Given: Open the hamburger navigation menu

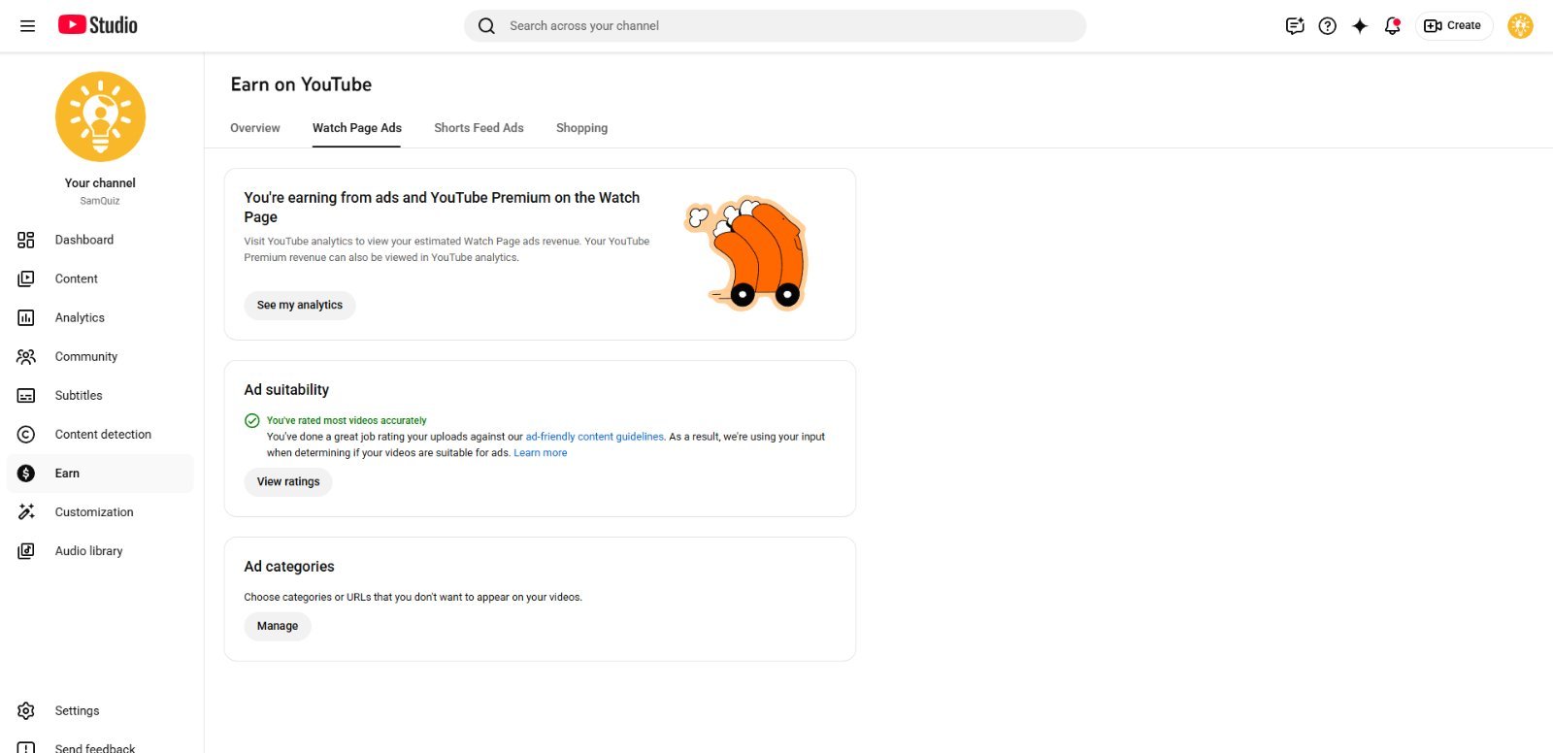Looking at the screenshot, I should (27, 26).
